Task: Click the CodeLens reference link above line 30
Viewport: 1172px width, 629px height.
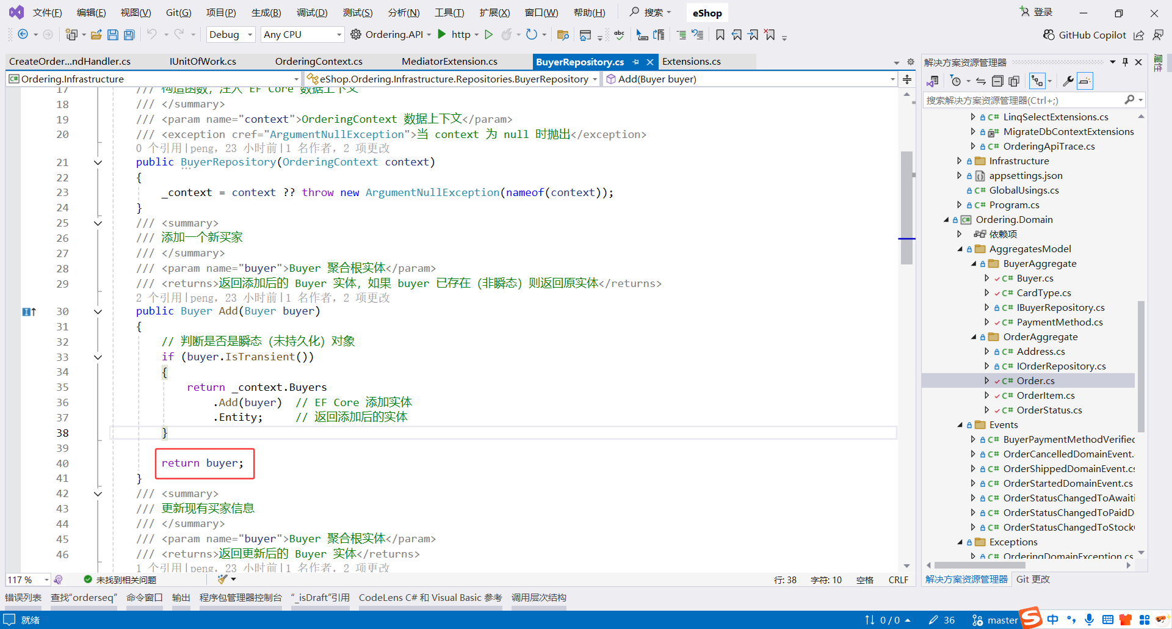Action: [157, 297]
